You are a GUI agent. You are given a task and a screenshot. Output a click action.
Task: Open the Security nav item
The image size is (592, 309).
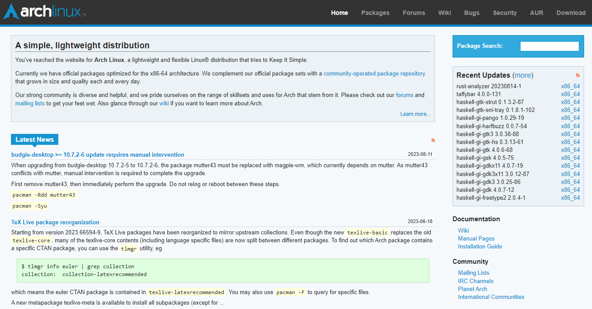tap(505, 13)
